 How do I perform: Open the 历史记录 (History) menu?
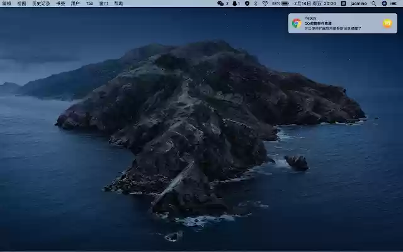[41, 3]
